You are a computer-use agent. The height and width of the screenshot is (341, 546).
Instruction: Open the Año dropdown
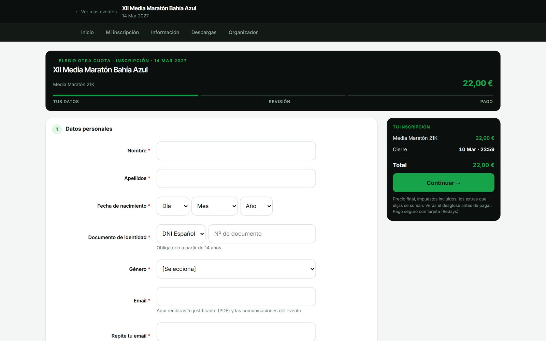[256, 206]
